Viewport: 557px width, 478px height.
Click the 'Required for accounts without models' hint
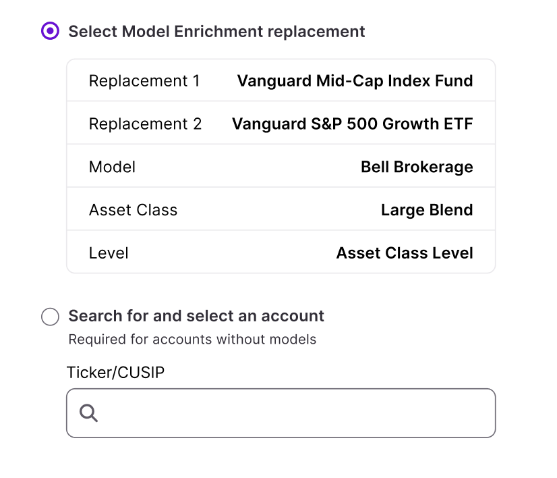point(192,339)
